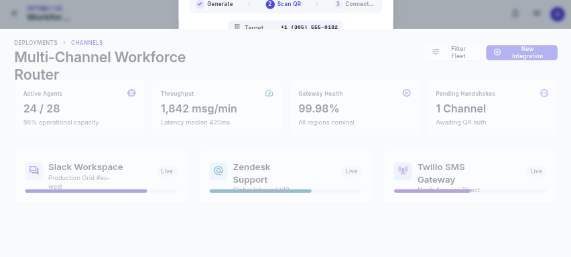Click the chevron between Deployments and Channels
The height and width of the screenshot is (257, 571).
pos(64,43)
